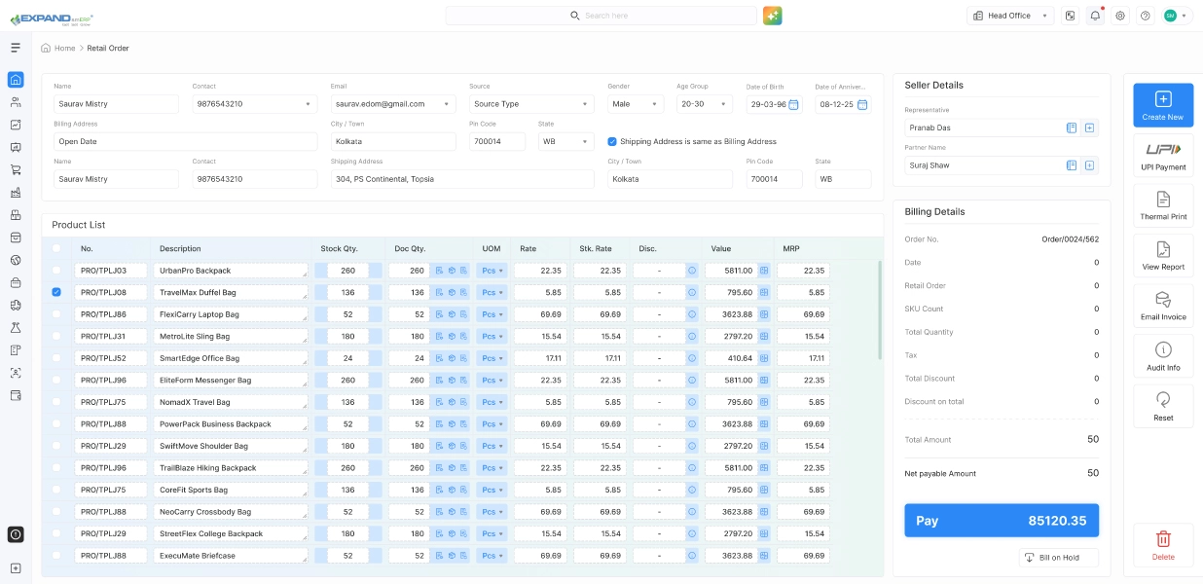Expand the hamburger sidebar menu

pos(16,48)
